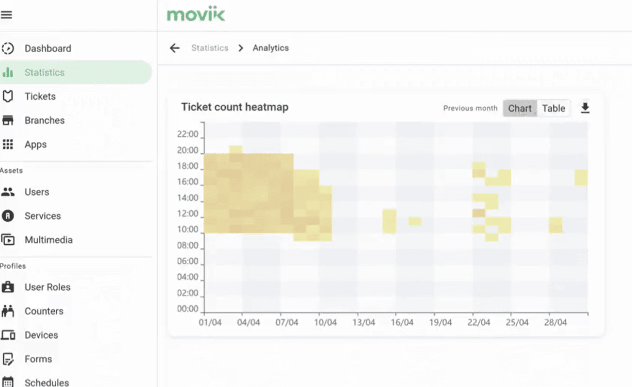Keep Chart view selected
The width and height of the screenshot is (632, 387).
point(520,108)
